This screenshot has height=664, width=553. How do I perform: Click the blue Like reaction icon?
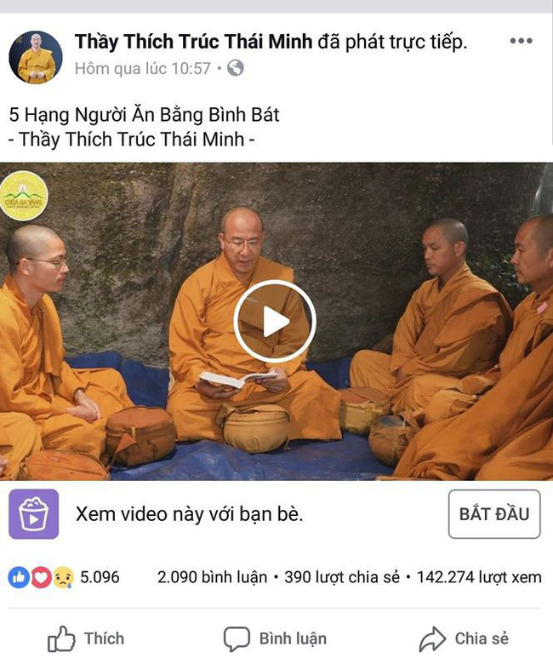[x=19, y=577]
